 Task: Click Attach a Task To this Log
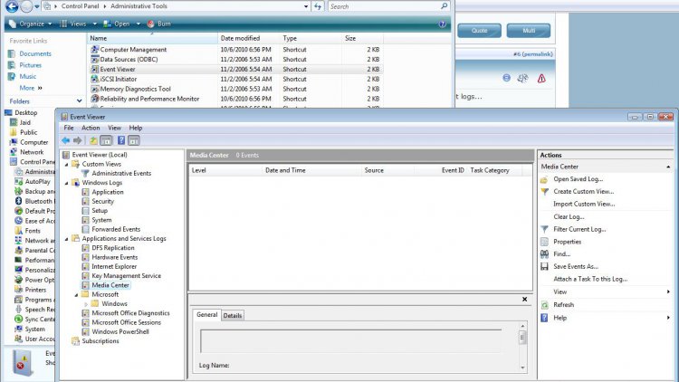point(590,280)
